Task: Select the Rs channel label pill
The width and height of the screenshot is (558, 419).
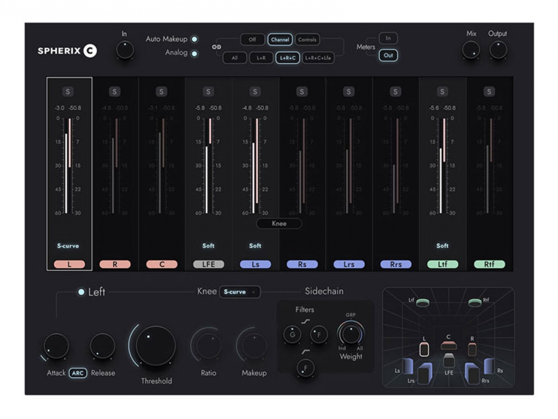Action: 302,265
